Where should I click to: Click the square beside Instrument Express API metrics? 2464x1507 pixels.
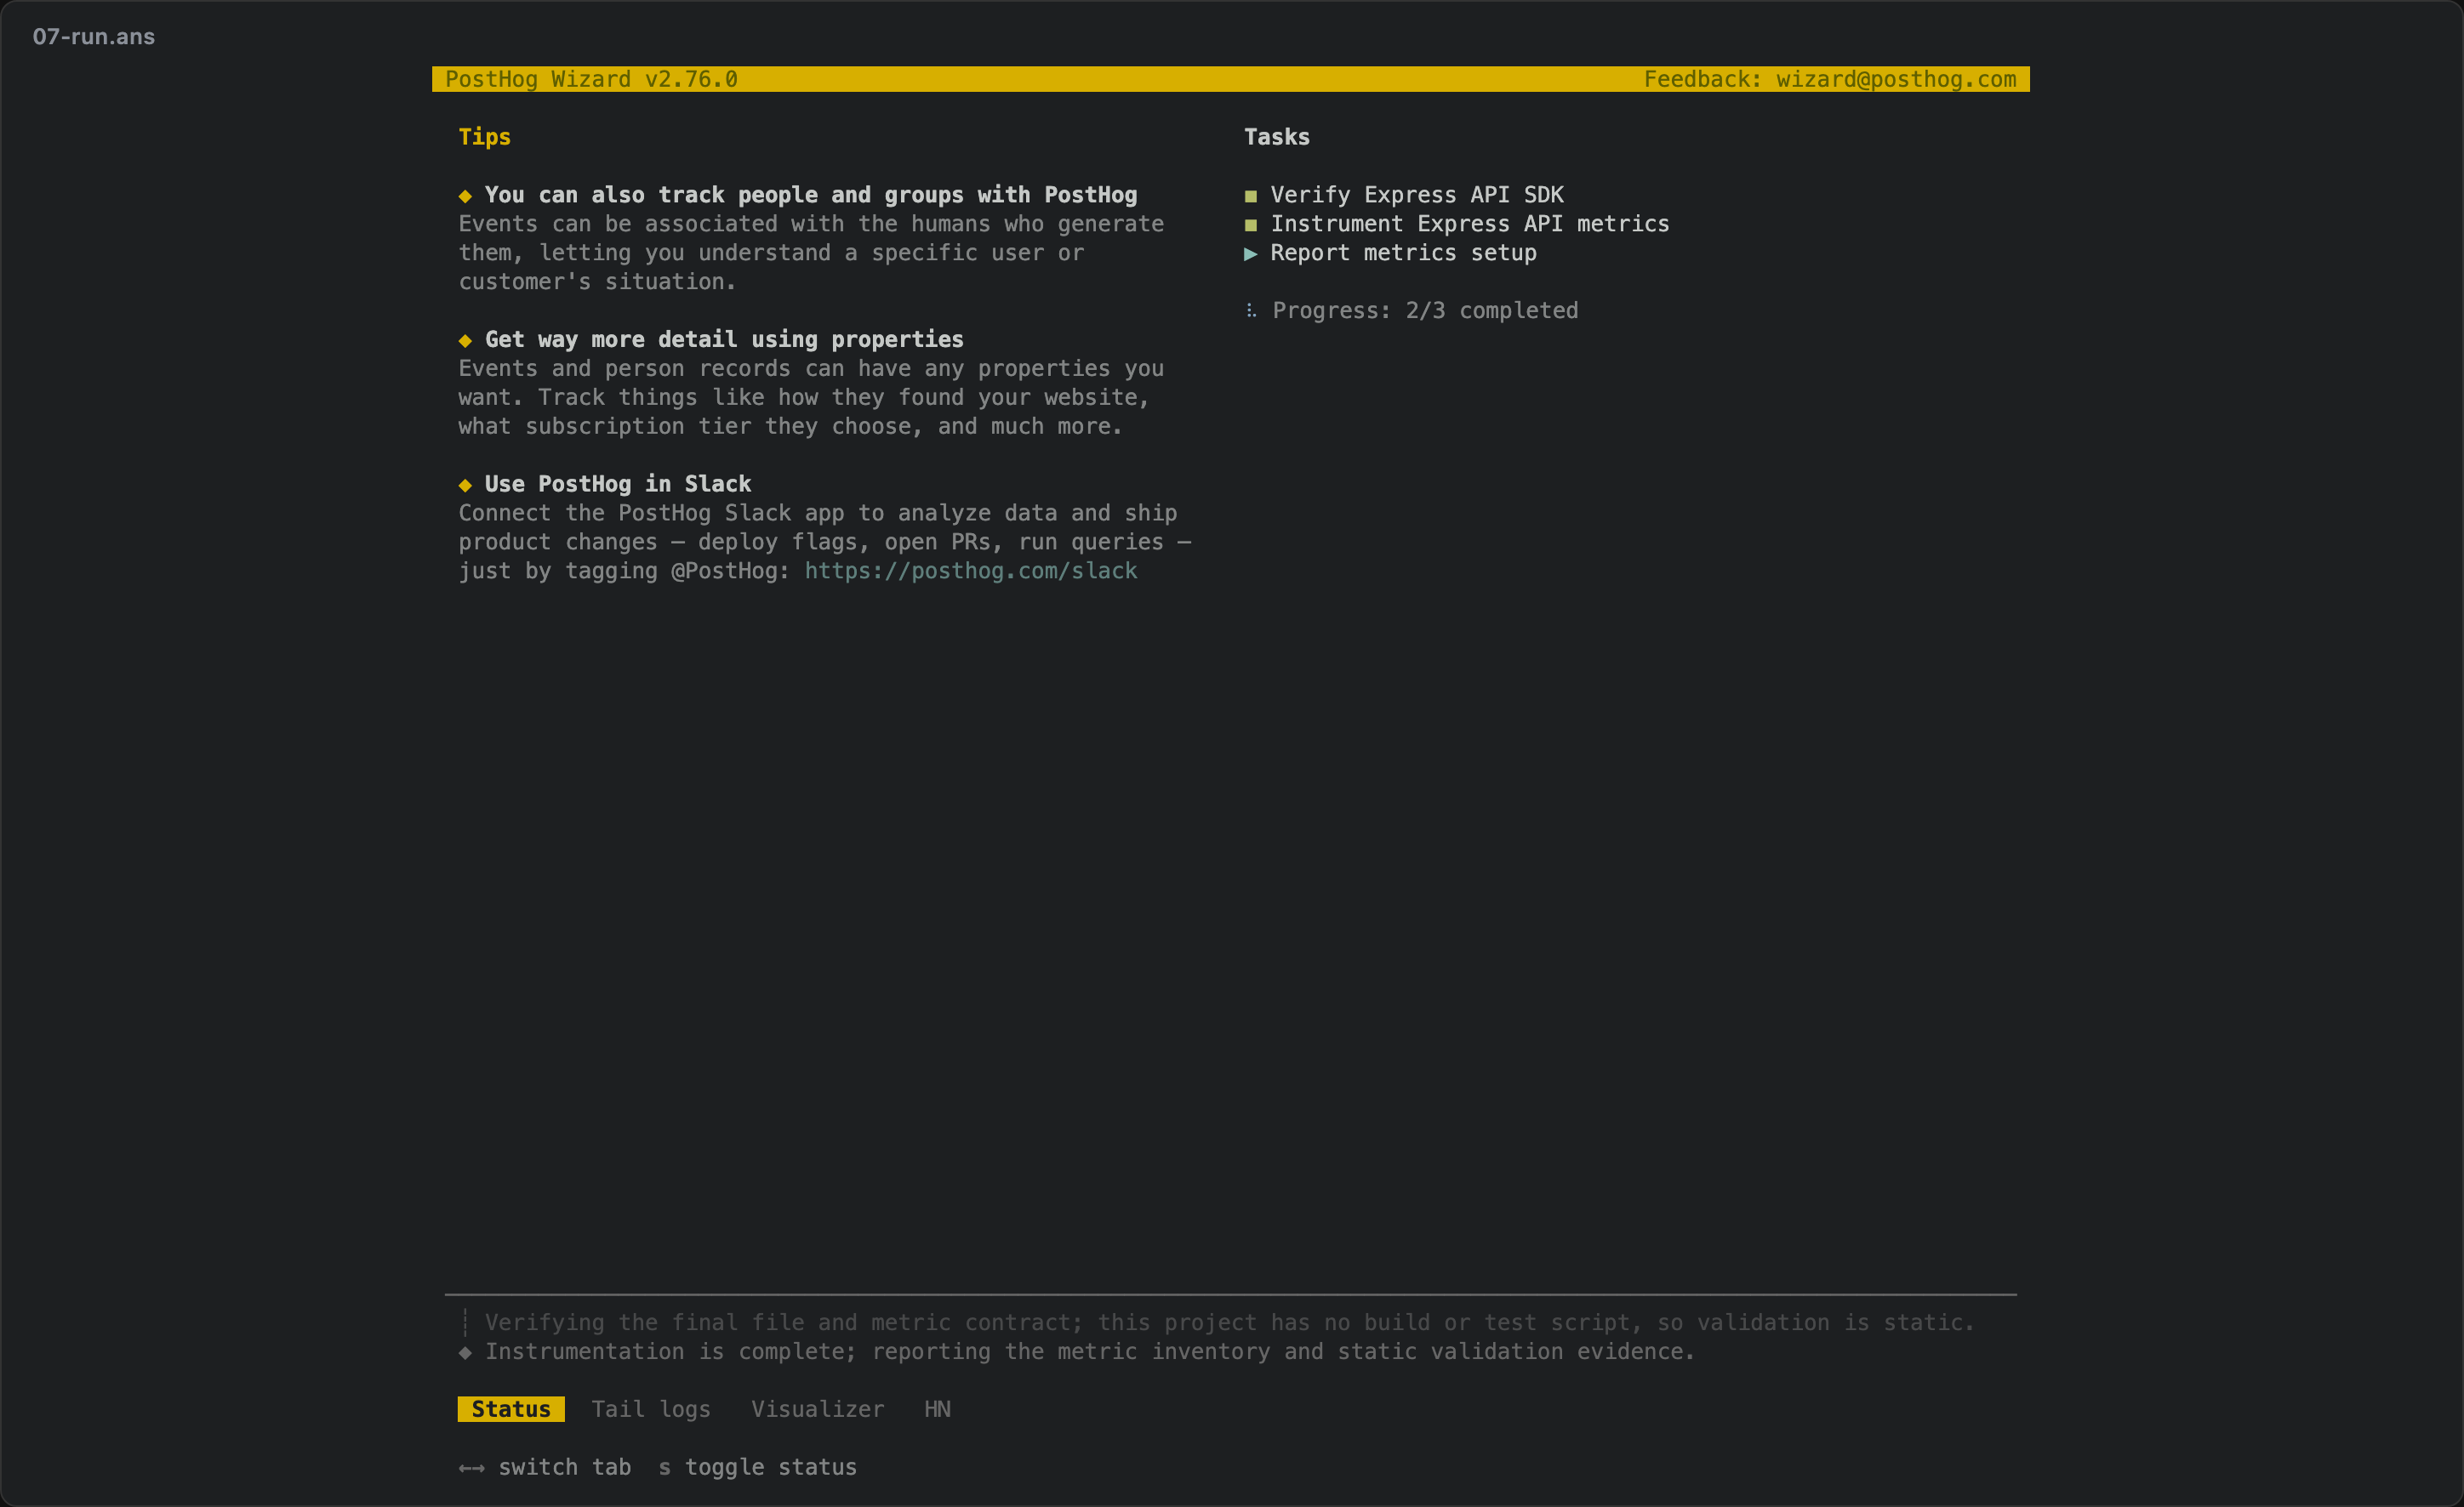tap(1250, 225)
